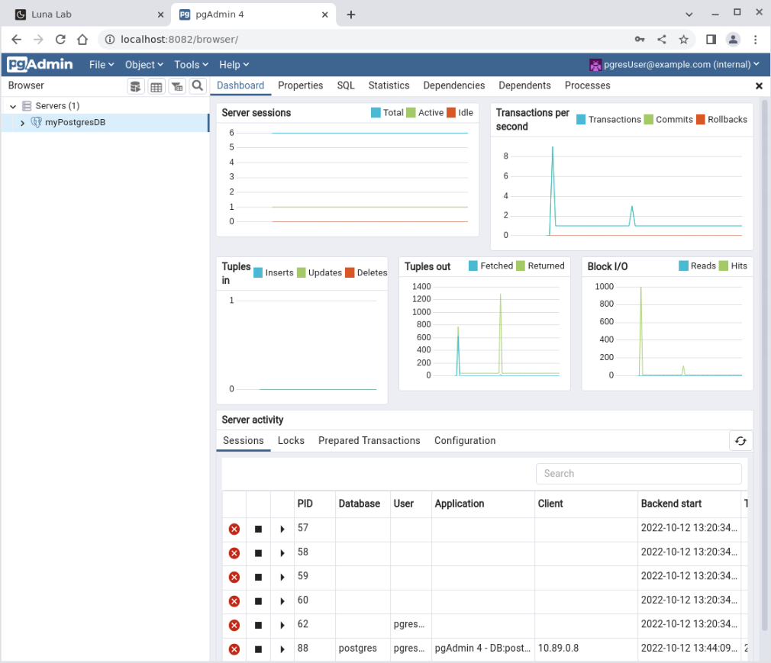Open the Locks tab in Server activity
Viewport: 771px width, 663px height.
coord(291,440)
